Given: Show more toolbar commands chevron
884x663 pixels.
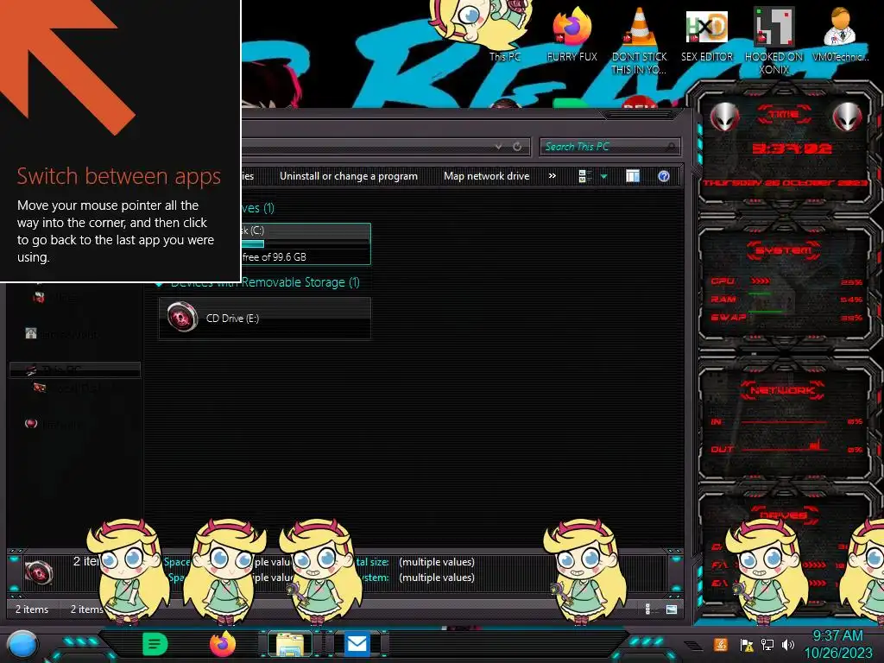Looking at the screenshot, I should [x=552, y=176].
